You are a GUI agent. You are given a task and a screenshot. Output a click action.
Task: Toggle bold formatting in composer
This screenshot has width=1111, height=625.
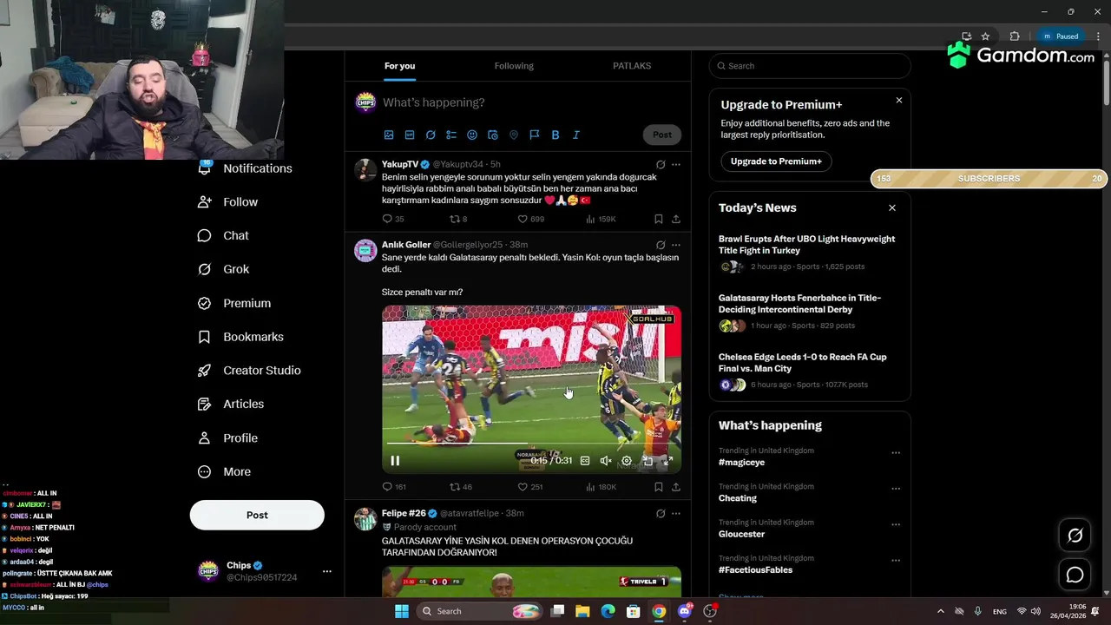(555, 135)
